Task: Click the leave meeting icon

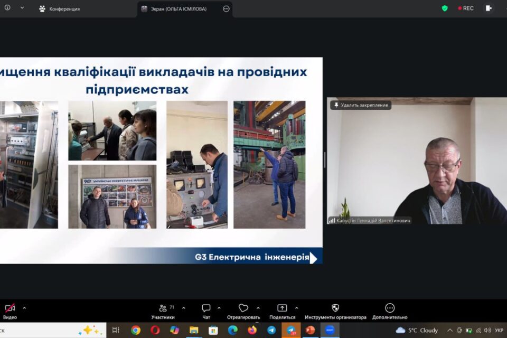Action: [x=489, y=8]
